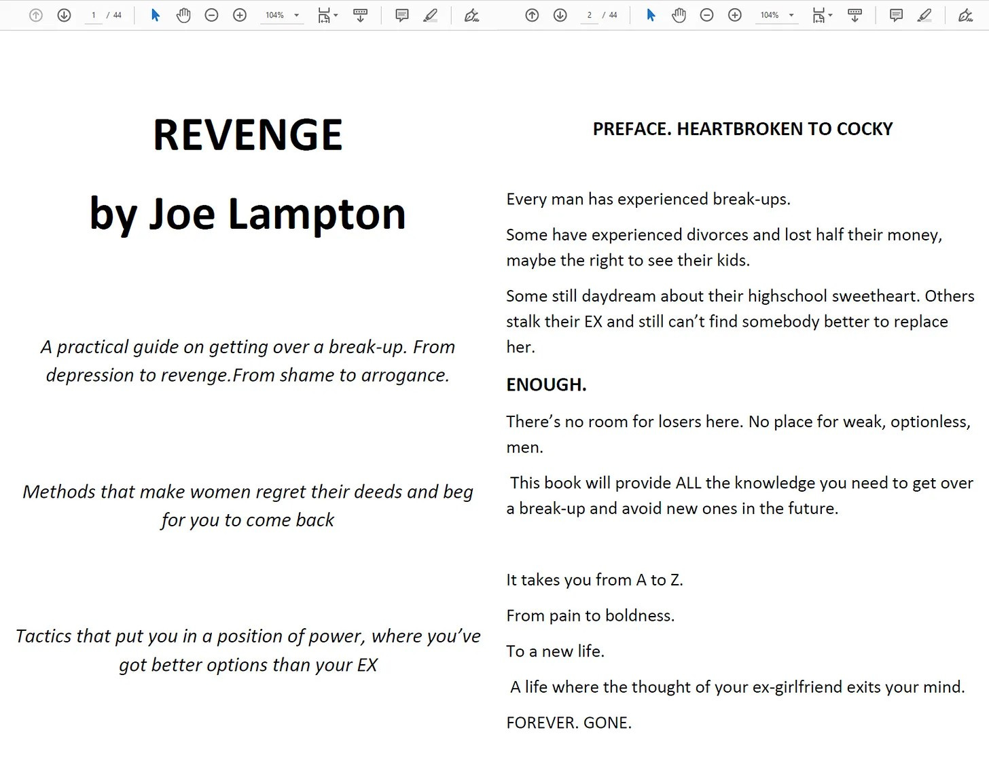Open fit page options in page 2 toolbar
989x764 pixels.
(823, 15)
